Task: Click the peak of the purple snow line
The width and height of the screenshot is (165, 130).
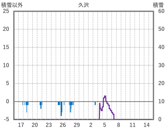Action: click(105, 96)
